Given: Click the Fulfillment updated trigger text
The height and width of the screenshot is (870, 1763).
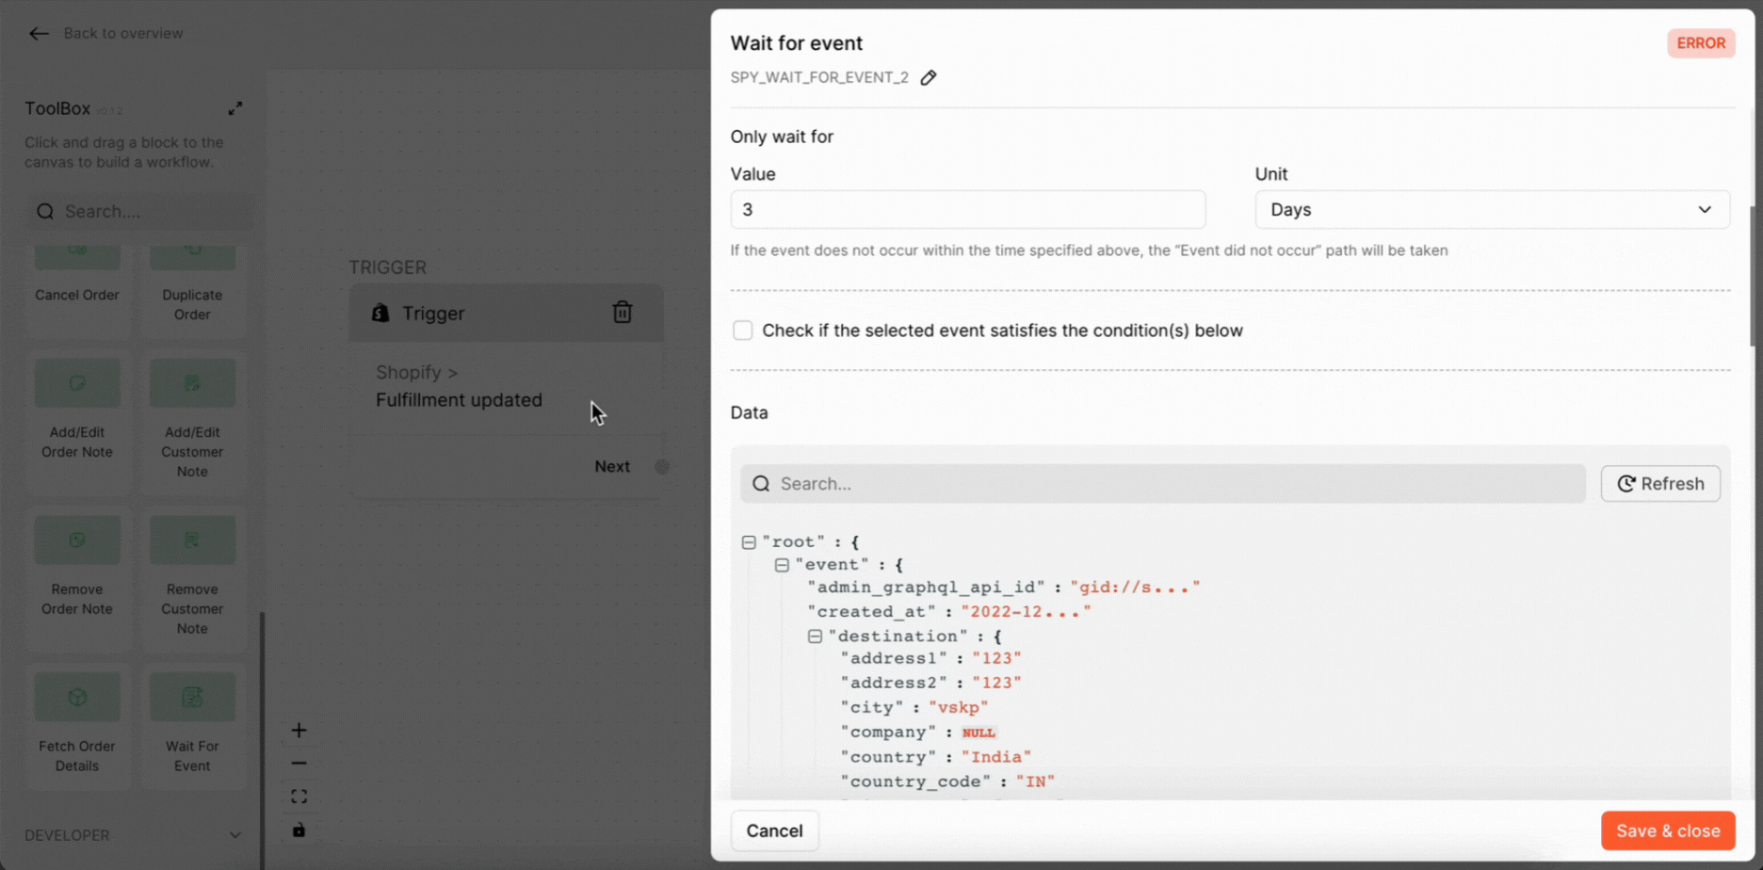Looking at the screenshot, I should click(459, 400).
